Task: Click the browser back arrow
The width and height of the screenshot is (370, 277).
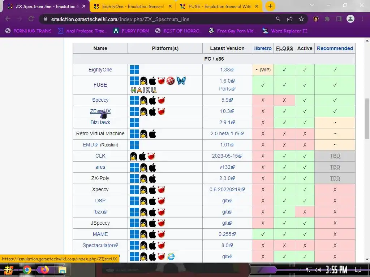Action: (8, 19)
